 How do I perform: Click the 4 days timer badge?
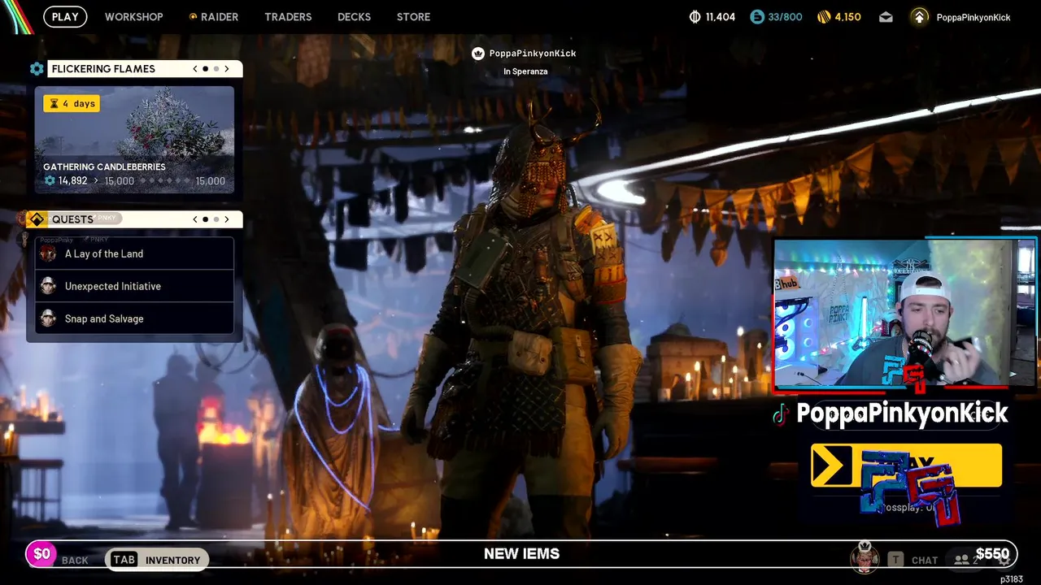[x=72, y=103]
